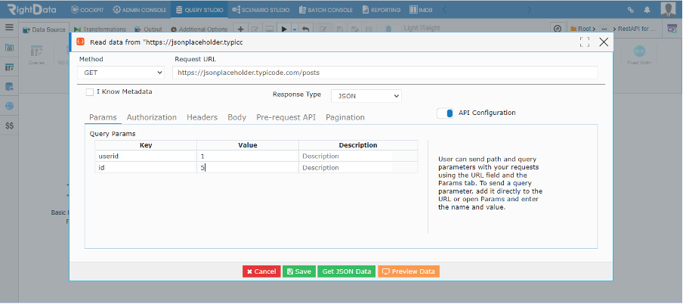
Task: Check the I Know Metadata checkbox
Action: [90, 92]
